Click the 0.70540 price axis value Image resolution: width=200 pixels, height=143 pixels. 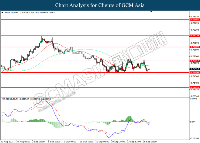click(195, 96)
